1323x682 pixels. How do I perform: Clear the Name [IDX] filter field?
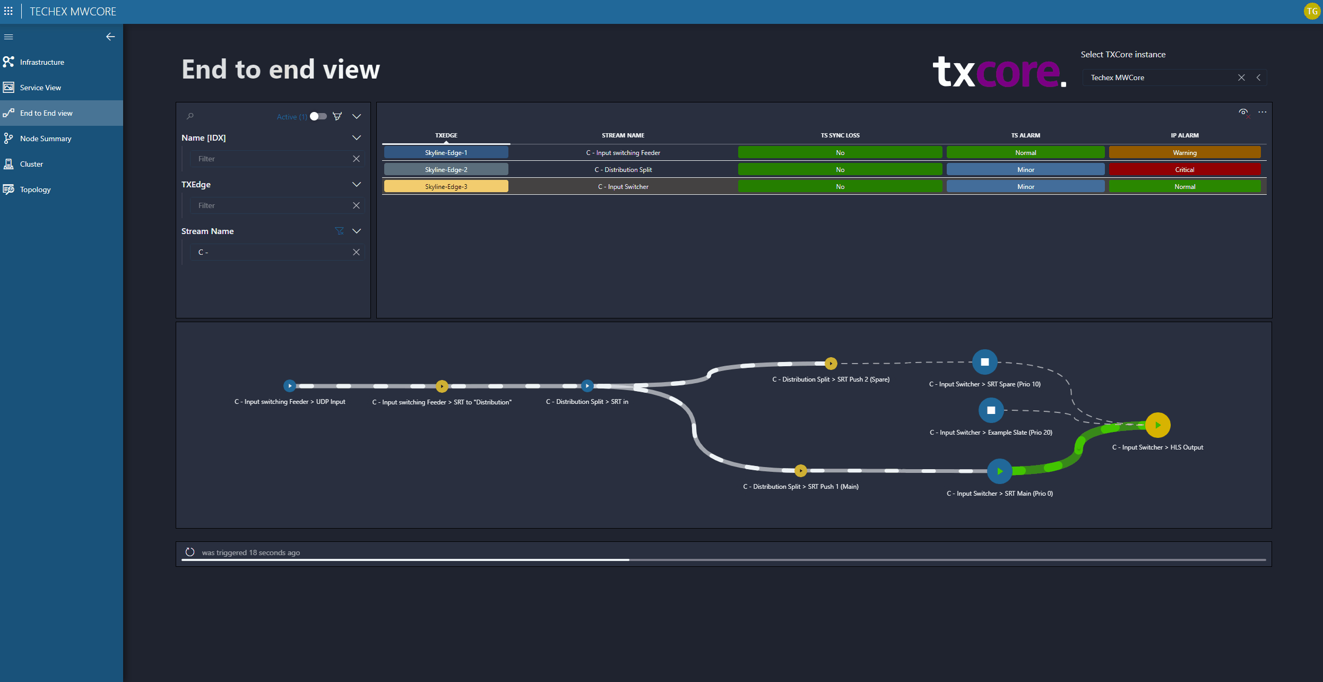tap(356, 159)
